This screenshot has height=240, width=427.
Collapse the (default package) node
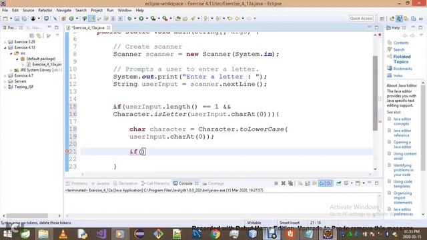click(17, 59)
